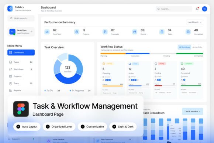Open Workflows in Main Menu
Viewport: 214px width, 143px height.
click(21, 69)
